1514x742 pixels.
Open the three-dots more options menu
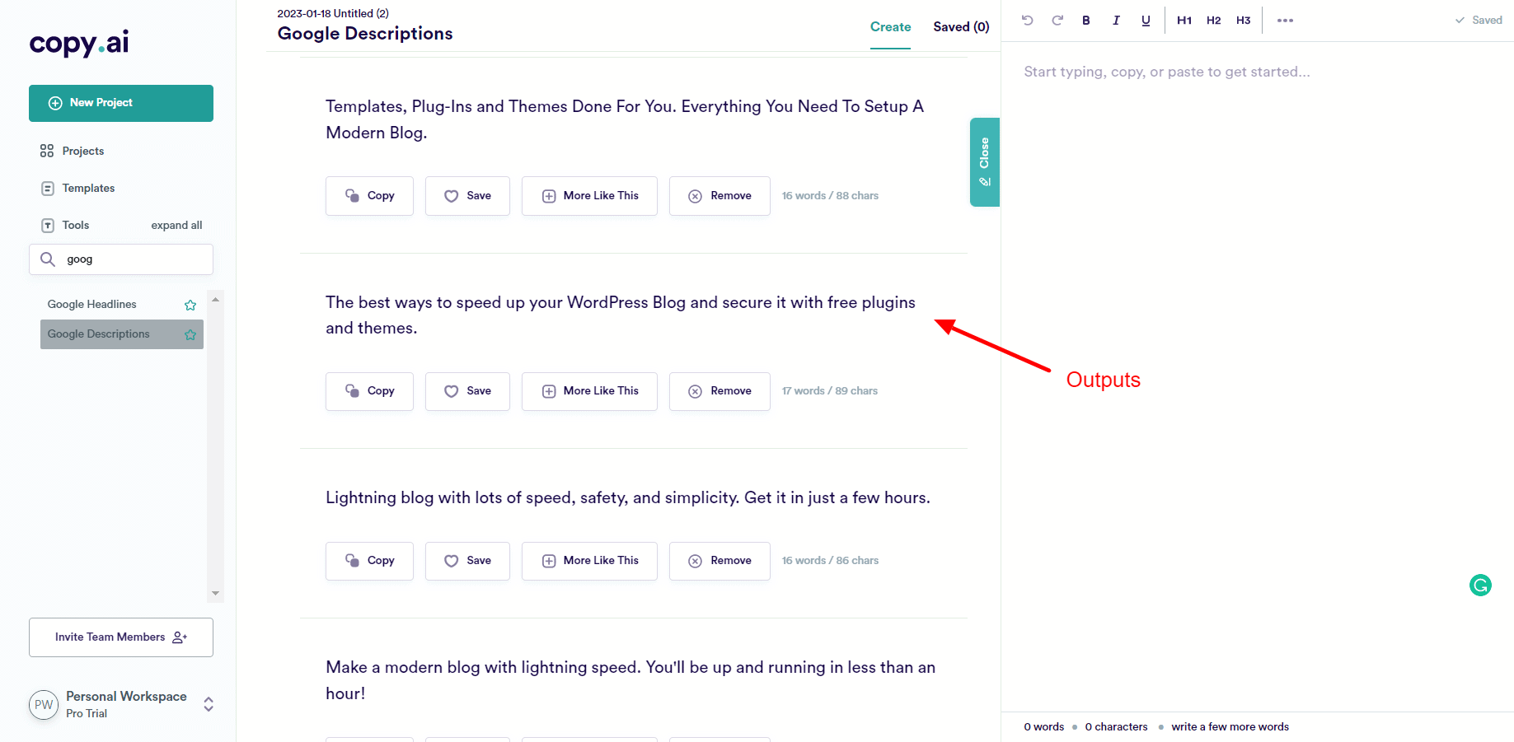(1285, 21)
